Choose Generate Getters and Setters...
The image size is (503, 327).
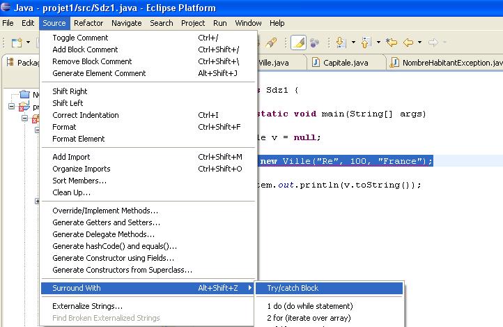pos(148,222)
